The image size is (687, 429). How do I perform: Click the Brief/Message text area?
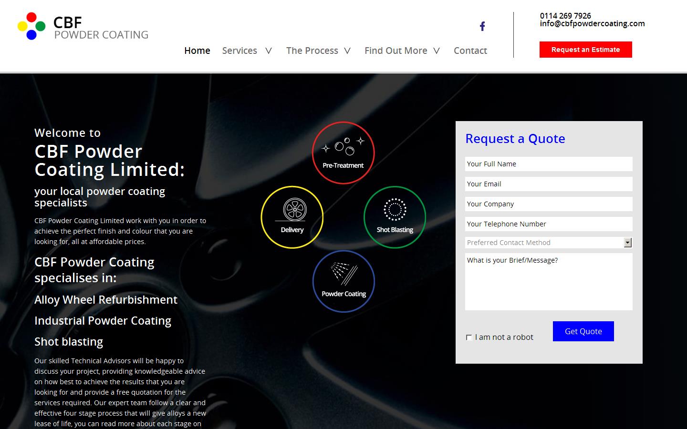[x=548, y=281]
